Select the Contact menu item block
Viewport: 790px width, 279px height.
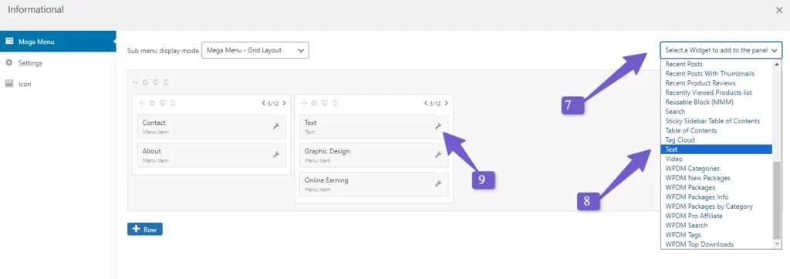[x=211, y=126]
